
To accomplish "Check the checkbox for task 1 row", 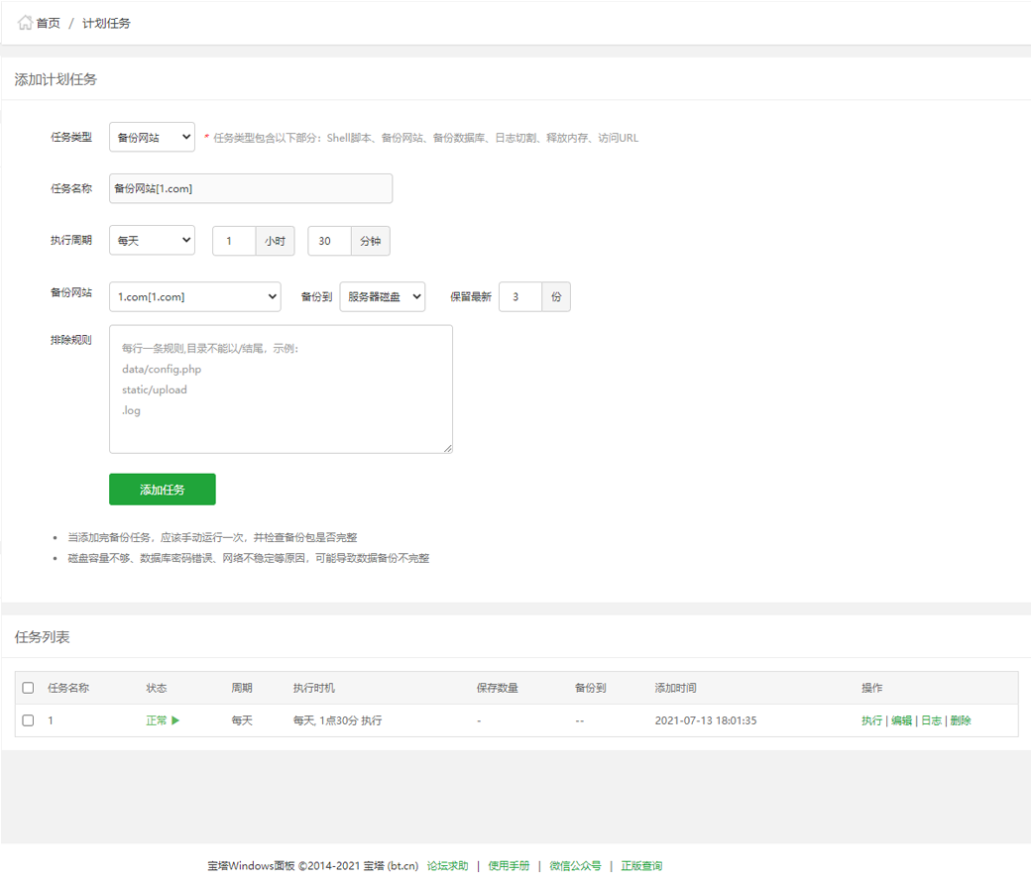I will tap(28, 720).
